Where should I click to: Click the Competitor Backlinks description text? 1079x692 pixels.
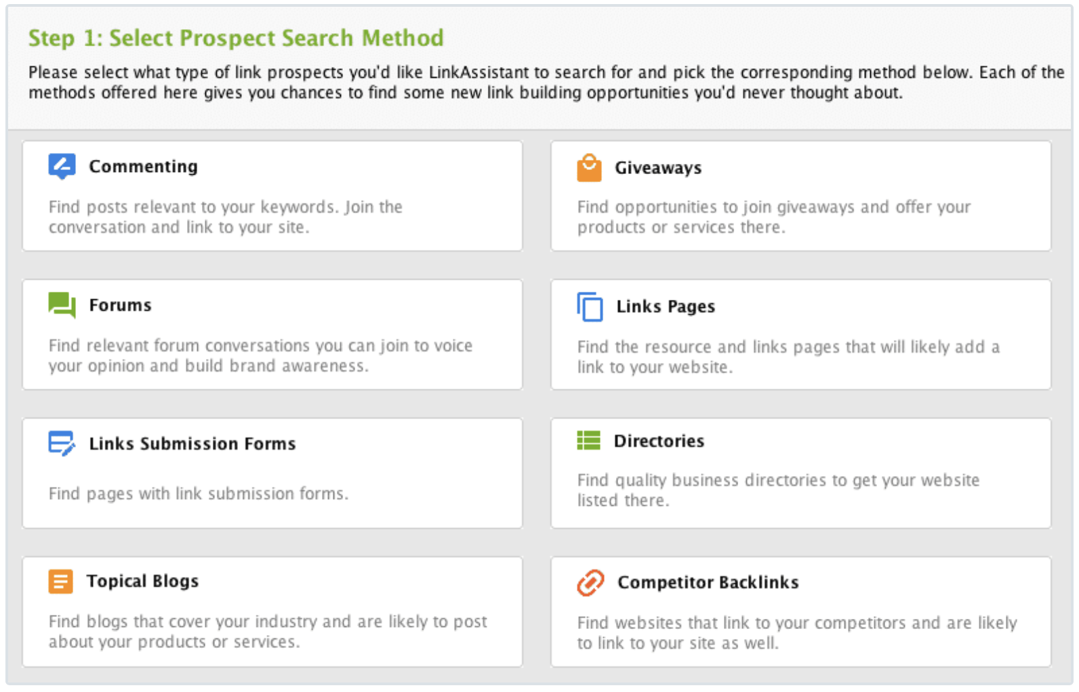click(x=796, y=633)
